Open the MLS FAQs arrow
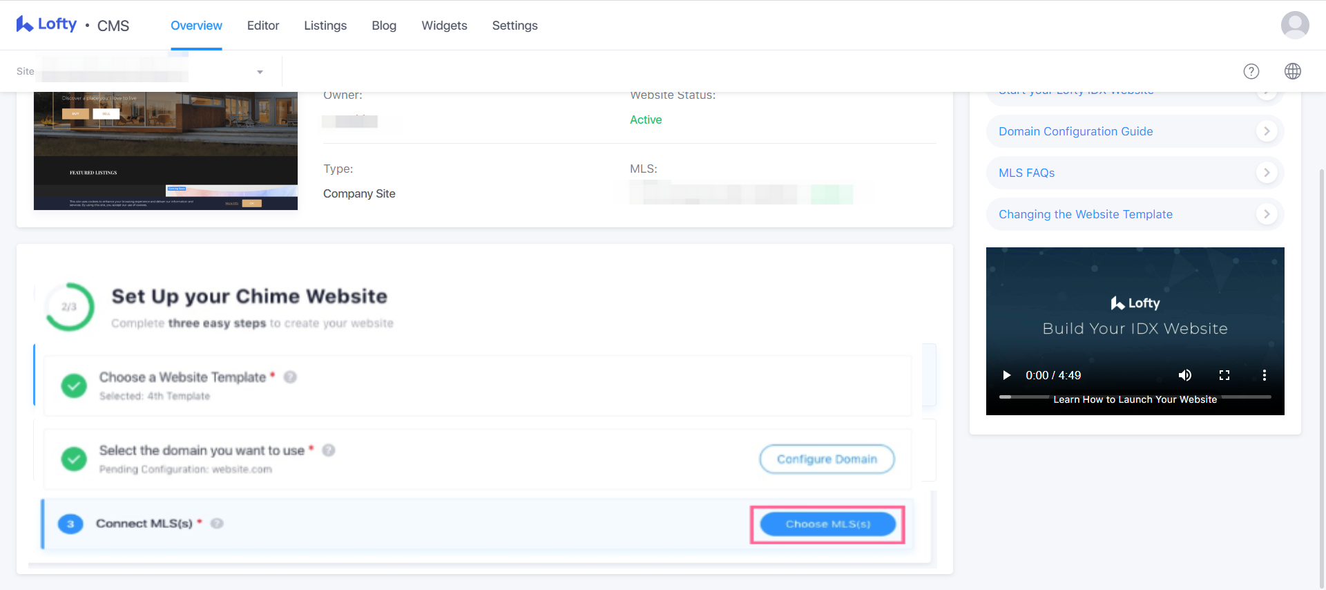Screen dimensions: 1326x590 [1267, 173]
